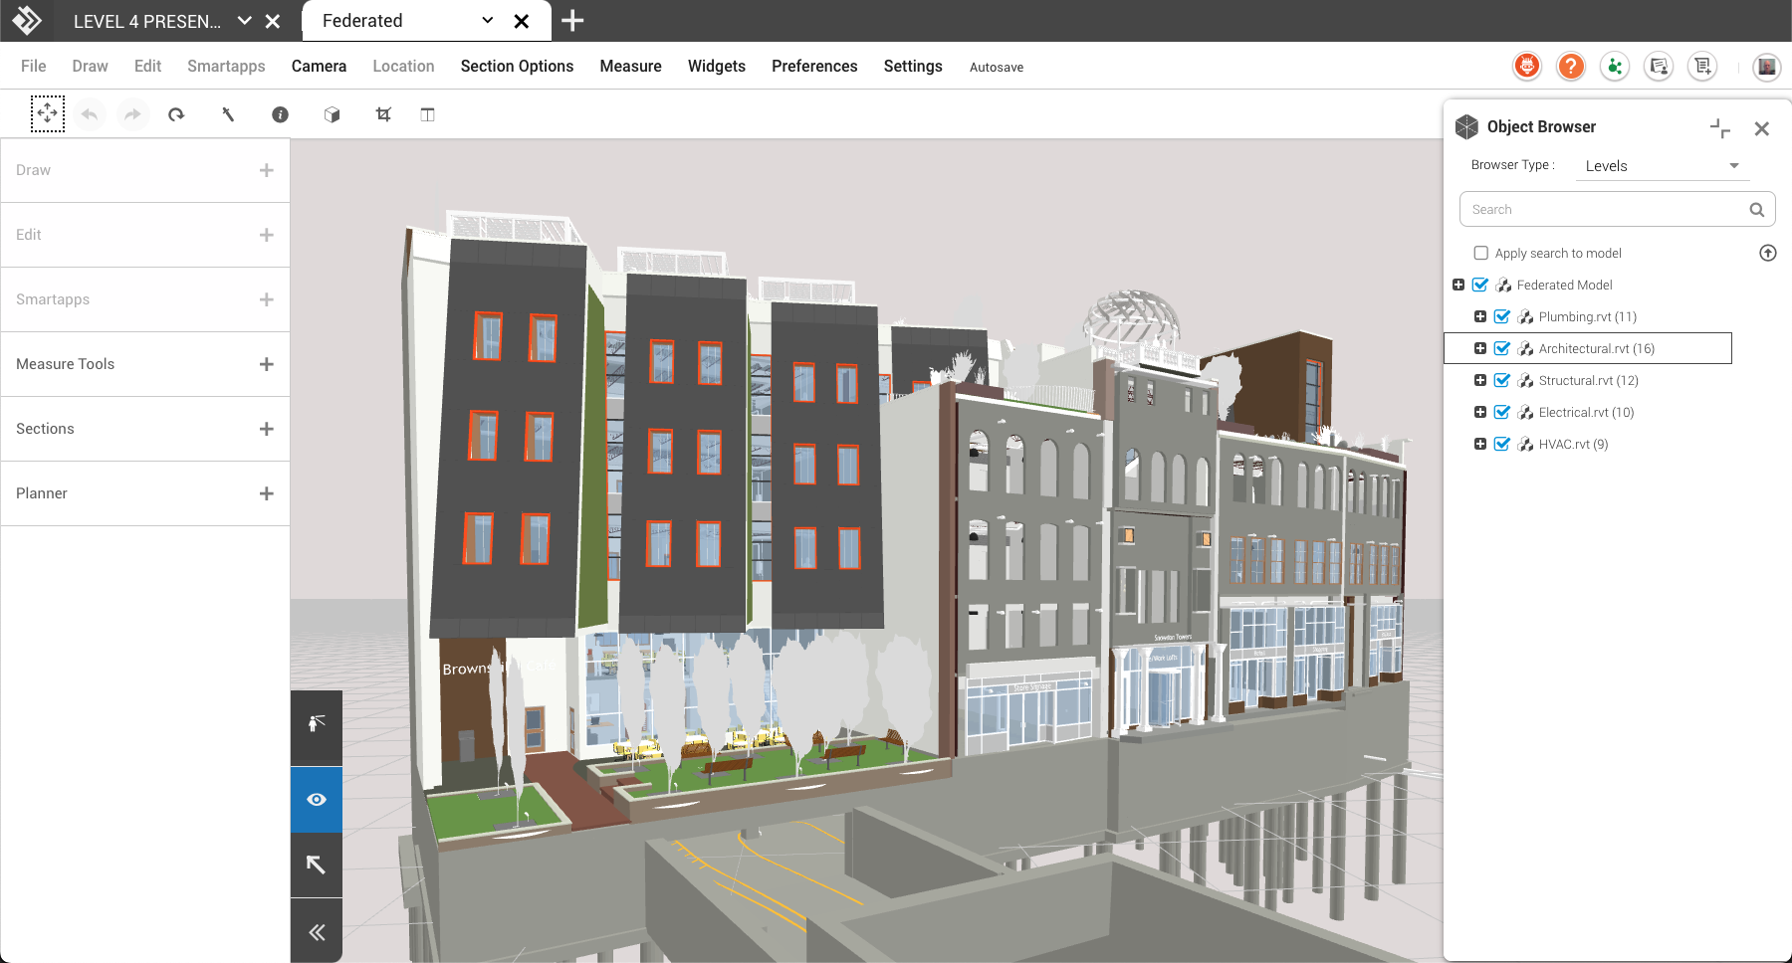
Task: Uncheck the HVAC.rvt checkbox
Action: tap(1502, 444)
